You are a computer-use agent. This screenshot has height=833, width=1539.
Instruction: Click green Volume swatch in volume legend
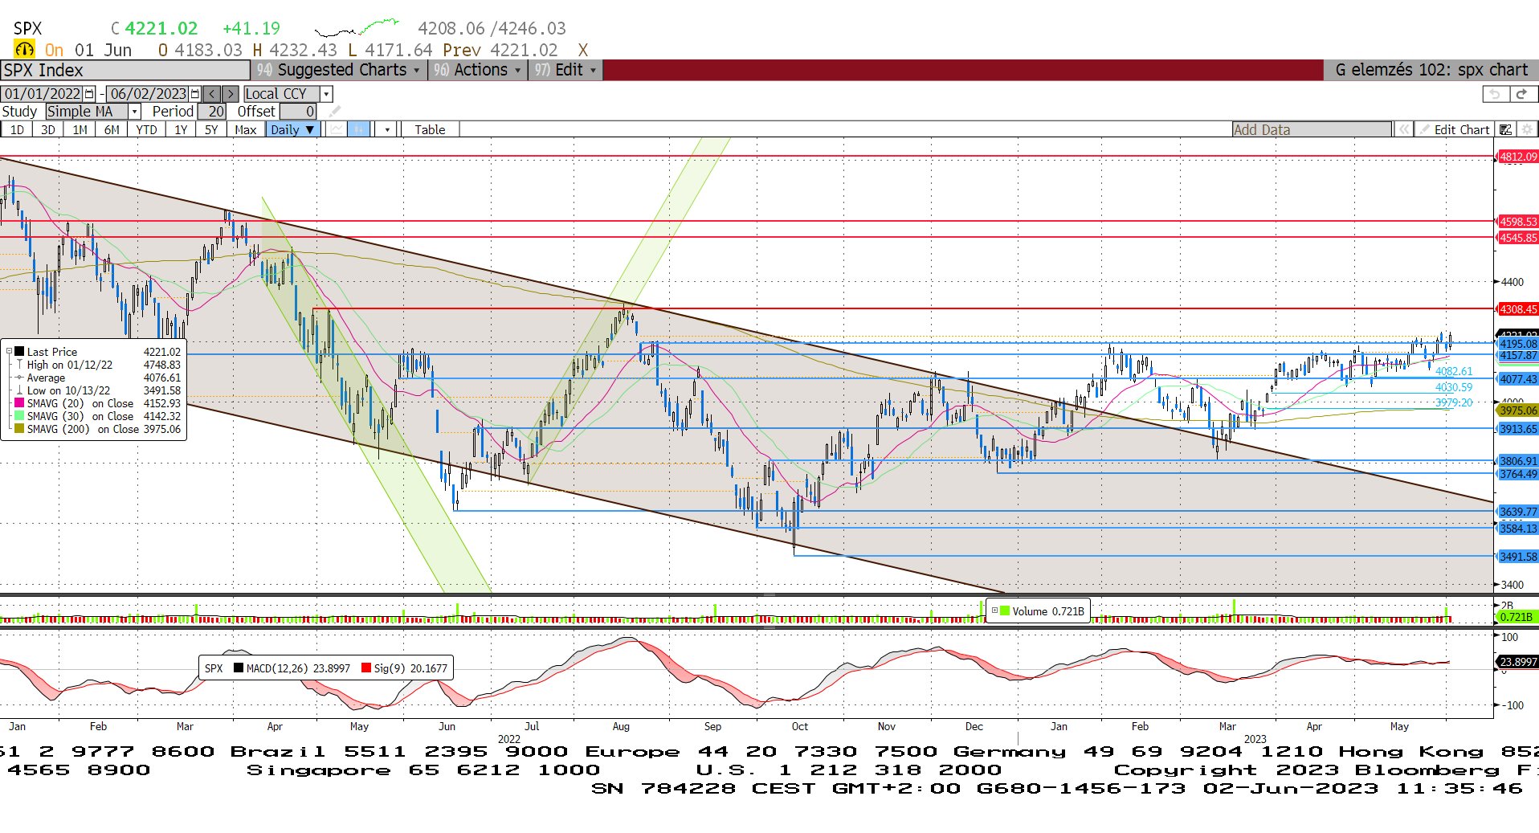(x=1005, y=611)
